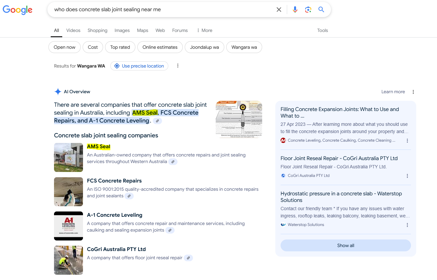Click the Wangara WA location text
This screenshot has height=280, width=437.
pos(91,66)
